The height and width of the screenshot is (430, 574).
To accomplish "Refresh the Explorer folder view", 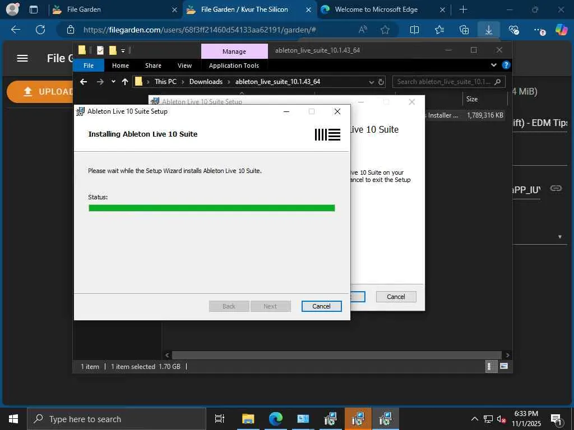I will pos(381,82).
